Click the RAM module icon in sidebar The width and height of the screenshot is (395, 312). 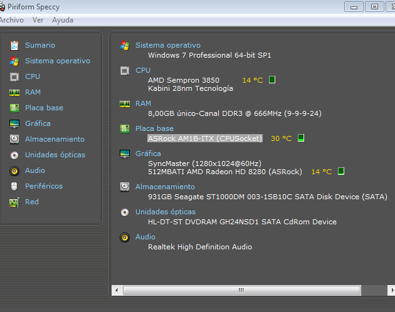pyautogui.click(x=14, y=93)
